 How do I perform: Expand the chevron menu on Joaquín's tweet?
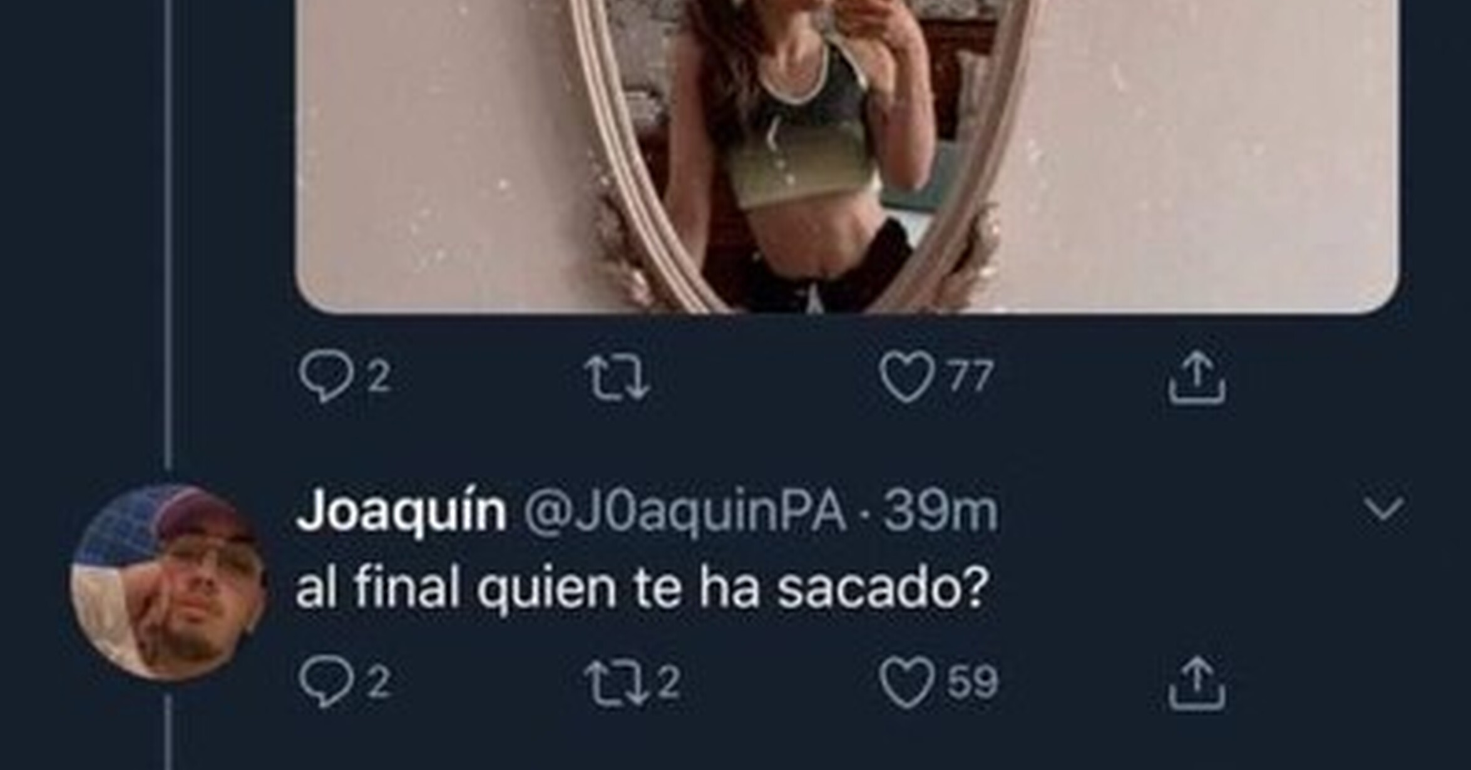1383,510
